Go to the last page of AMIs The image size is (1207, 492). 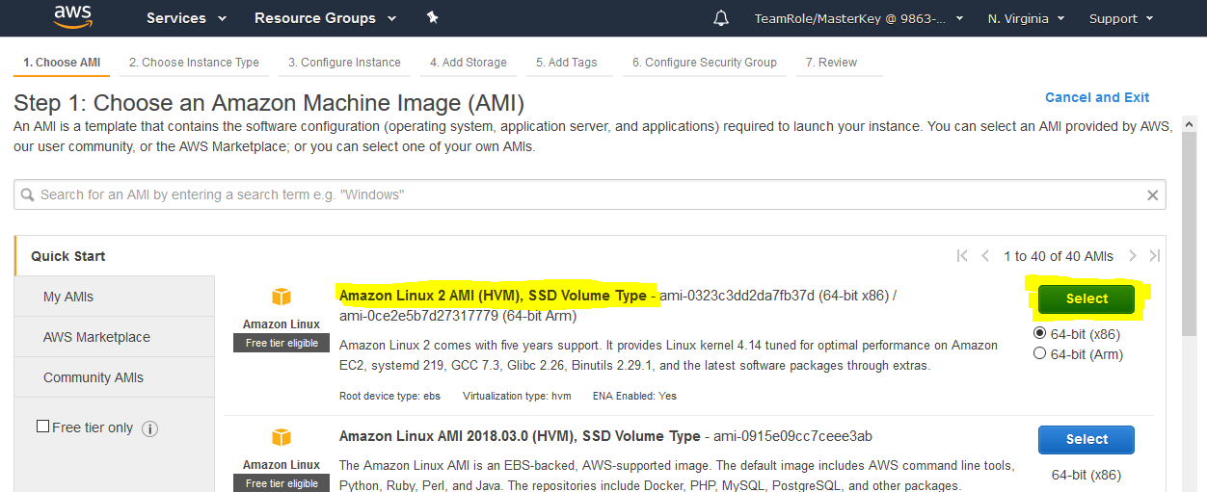1155,256
